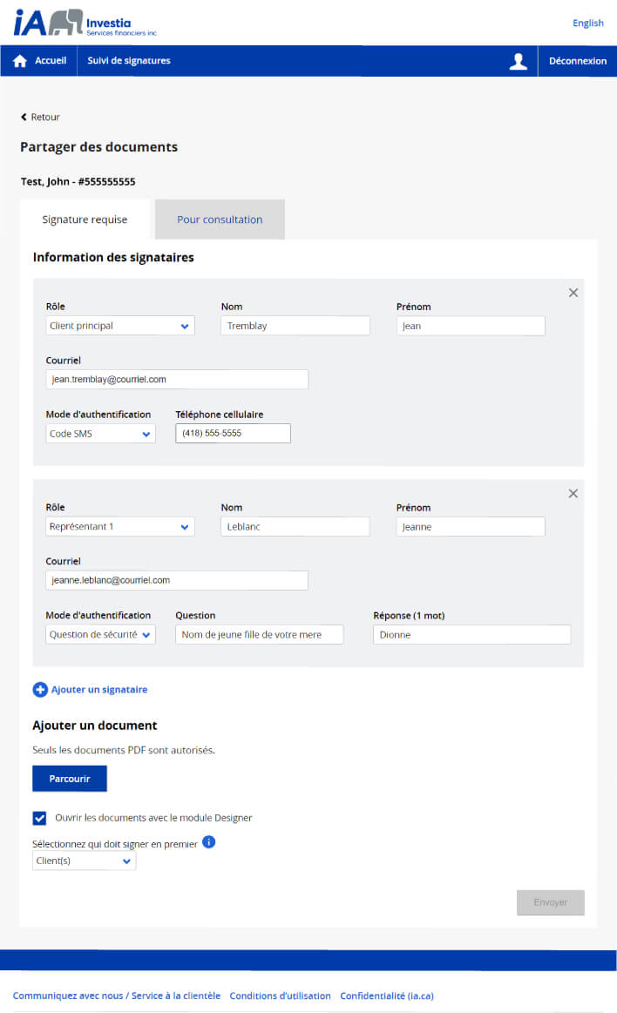Screen dimensions: 617x1013
Task: Open the Question de sécurité dropdown
Action: [x=100, y=634]
